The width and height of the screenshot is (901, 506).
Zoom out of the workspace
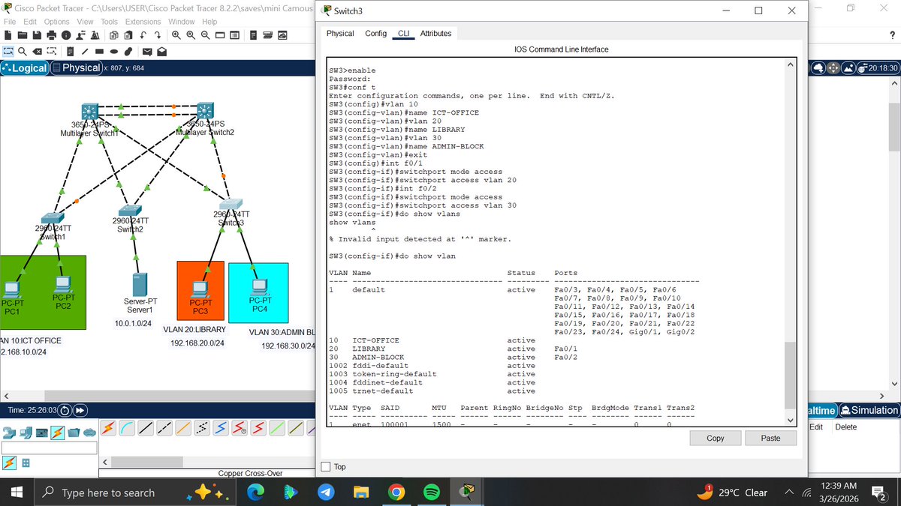(205, 35)
